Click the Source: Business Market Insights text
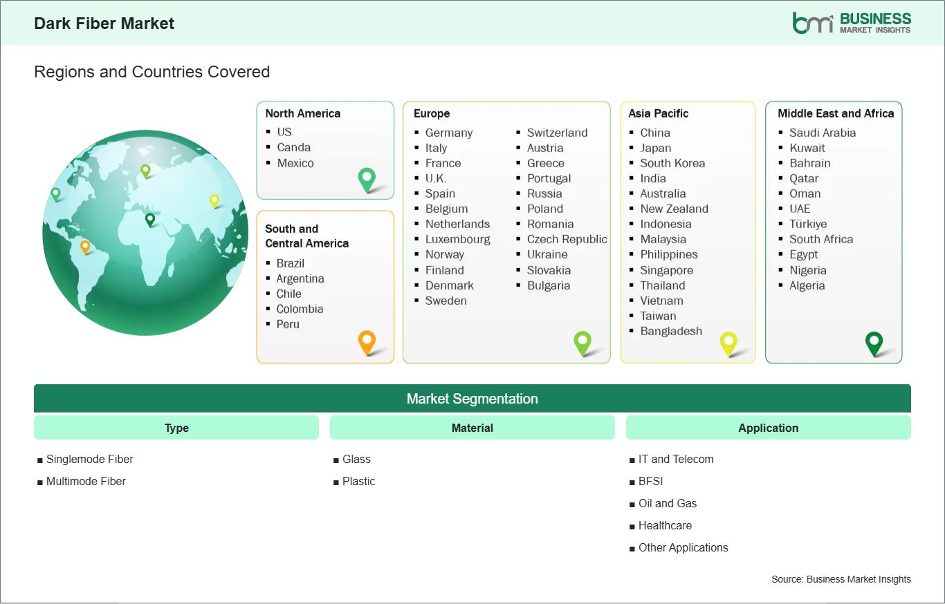945x604 pixels. pos(841,579)
